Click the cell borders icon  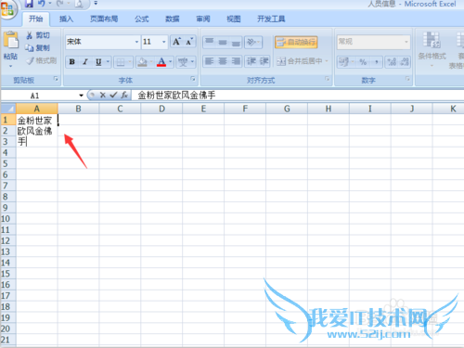(x=121, y=62)
